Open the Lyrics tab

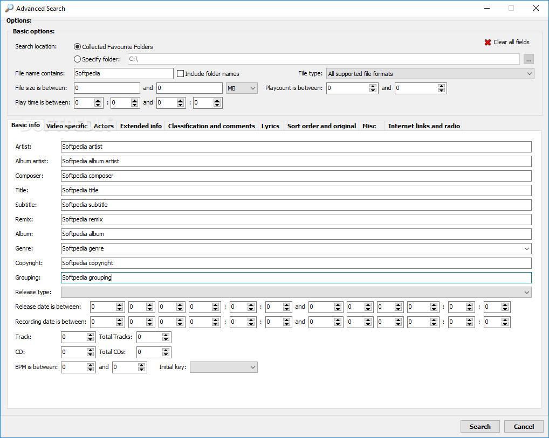click(x=270, y=126)
